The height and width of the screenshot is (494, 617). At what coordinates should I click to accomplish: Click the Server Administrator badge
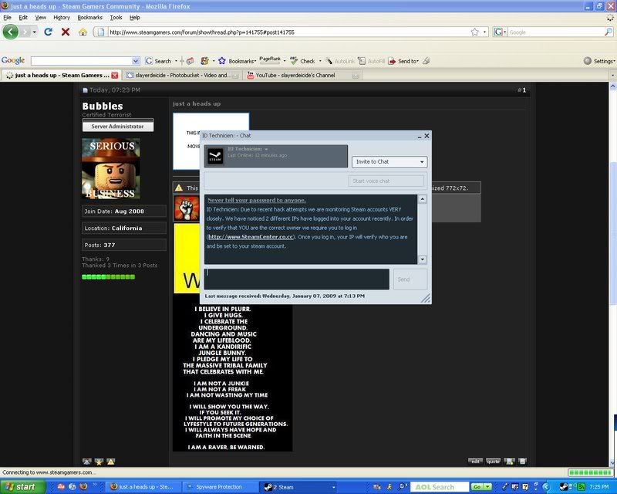click(118, 126)
